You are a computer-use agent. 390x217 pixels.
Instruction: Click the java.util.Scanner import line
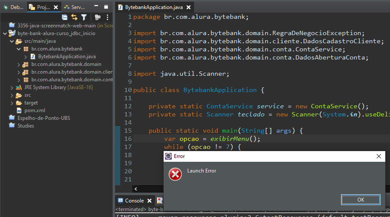pyautogui.click(x=181, y=74)
